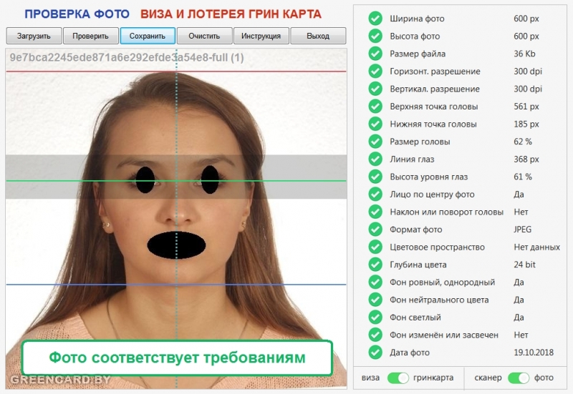The height and width of the screenshot is (394, 573).
Task: Toggle the виза / гринкарта switch
Action: click(398, 378)
